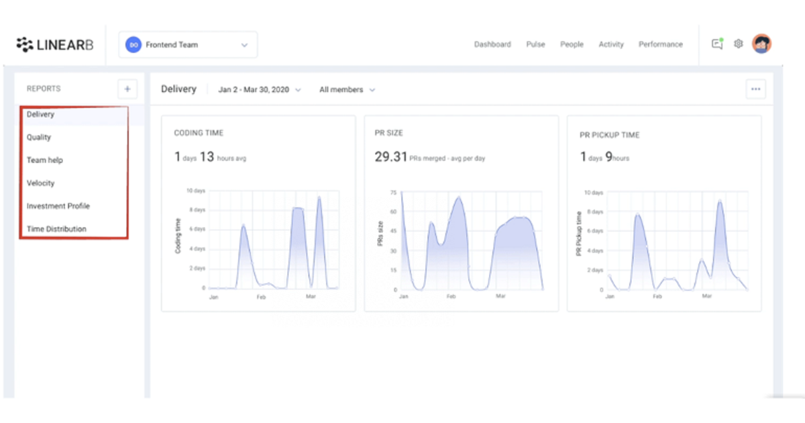The image size is (805, 423).
Task: Click the add report plus icon
Action: click(127, 88)
